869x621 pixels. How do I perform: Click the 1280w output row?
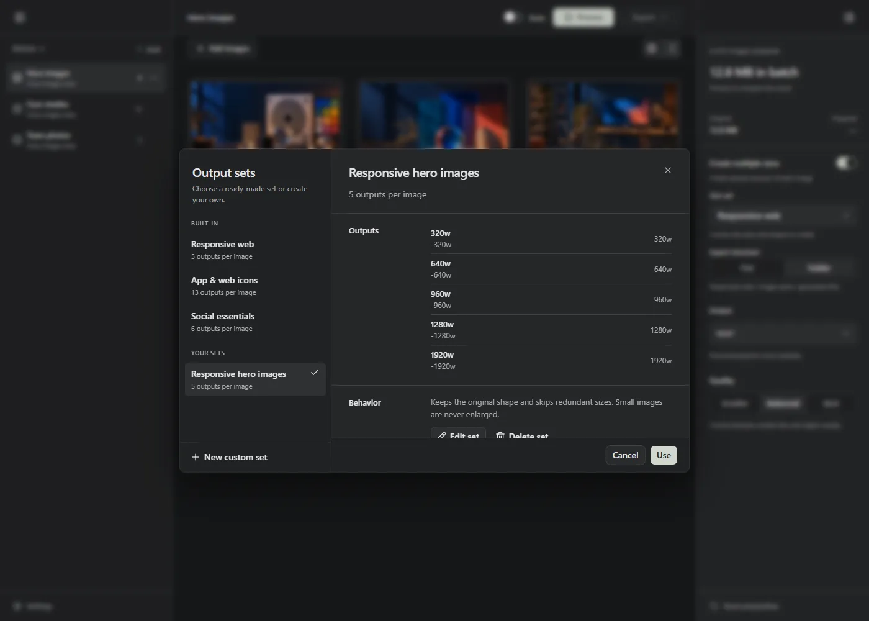[551, 330]
